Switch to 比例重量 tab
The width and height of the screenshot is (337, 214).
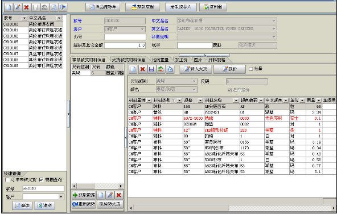click(160, 60)
